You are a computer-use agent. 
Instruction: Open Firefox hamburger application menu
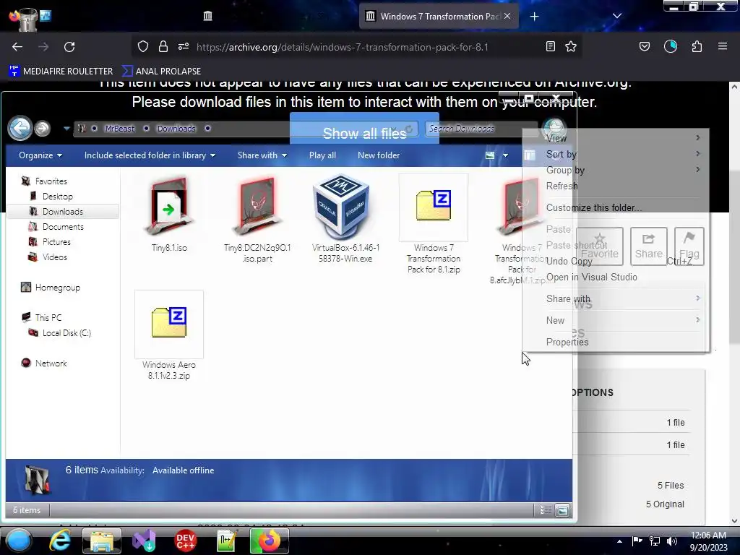[723, 46]
